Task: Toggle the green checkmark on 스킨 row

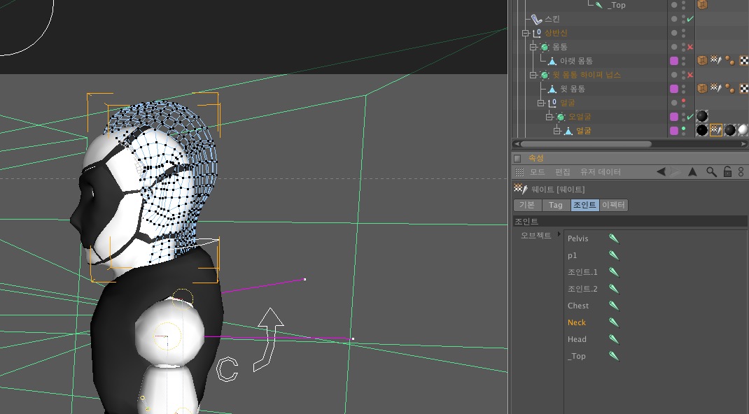Action: pyautogui.click(x=690, y=19)
